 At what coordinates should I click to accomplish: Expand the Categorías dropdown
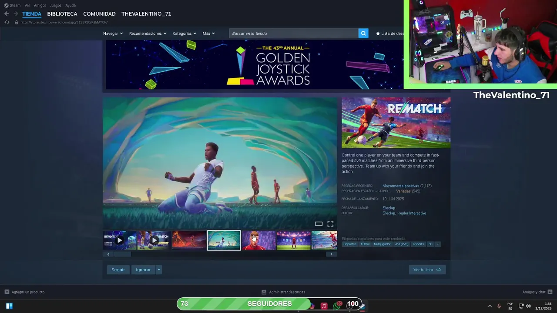tap(185, 33)
